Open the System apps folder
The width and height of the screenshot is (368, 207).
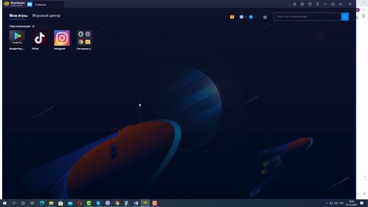(x=85, y=38)
